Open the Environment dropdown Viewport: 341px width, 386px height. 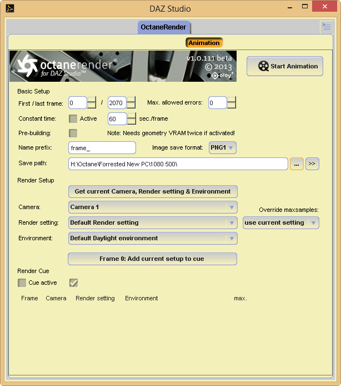coord(153,238)
